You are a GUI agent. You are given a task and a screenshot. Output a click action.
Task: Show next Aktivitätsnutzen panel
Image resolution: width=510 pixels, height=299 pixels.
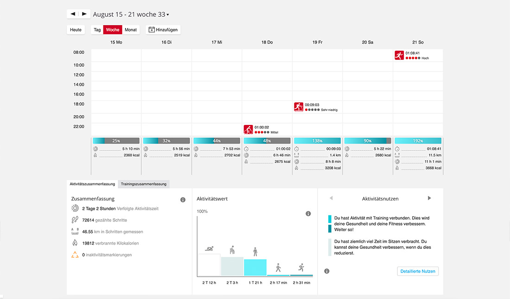429,198
